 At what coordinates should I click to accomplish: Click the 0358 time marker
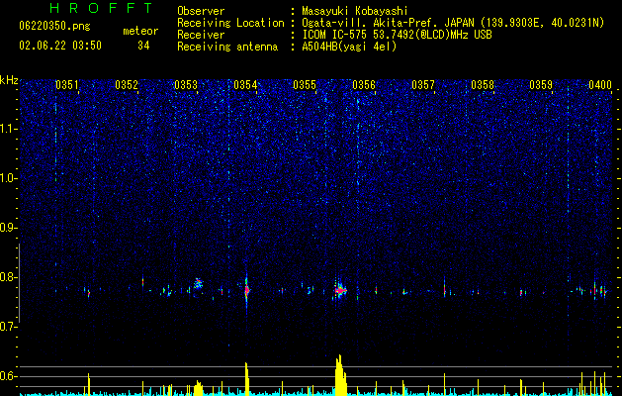483,84
